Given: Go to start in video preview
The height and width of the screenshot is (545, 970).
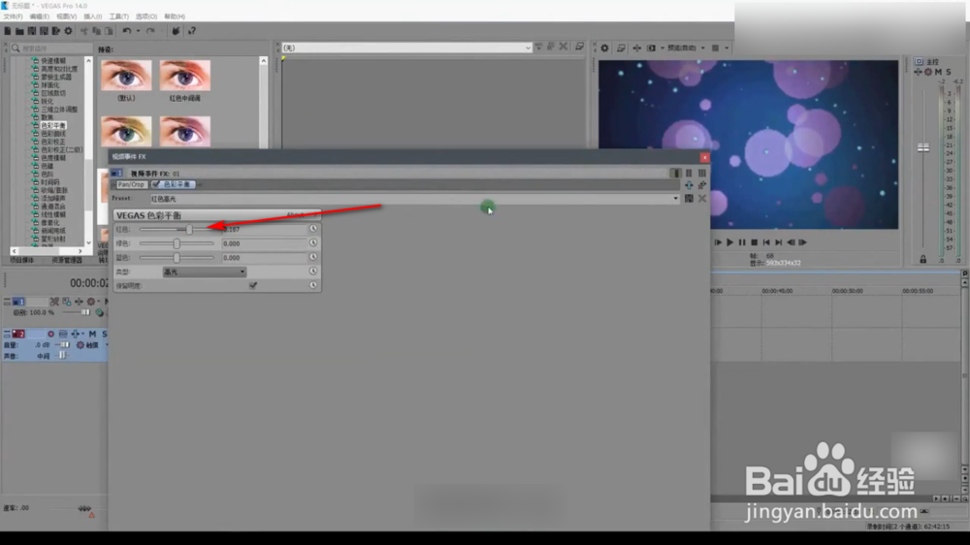Looking at the screenshot, I should 766,242.
